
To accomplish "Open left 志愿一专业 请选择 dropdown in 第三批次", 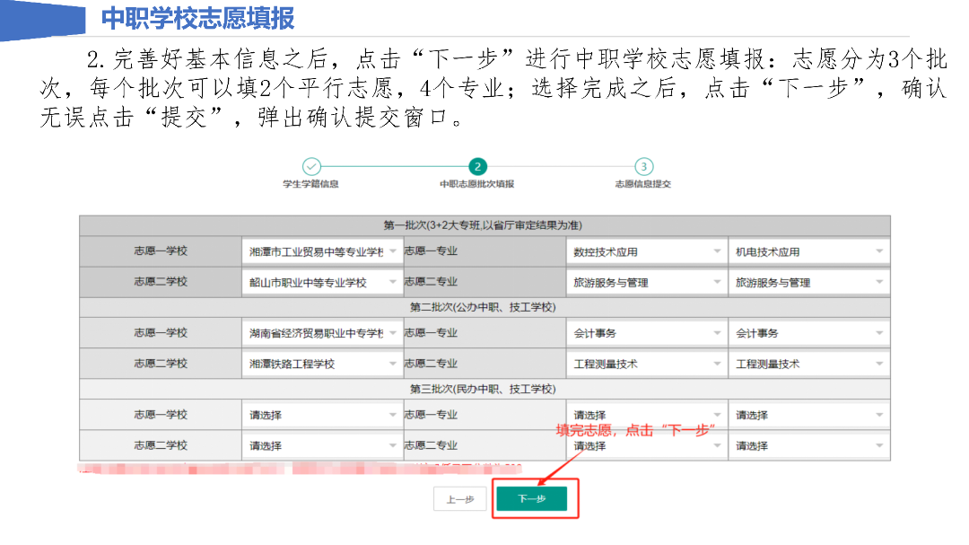I will (646, 415).
